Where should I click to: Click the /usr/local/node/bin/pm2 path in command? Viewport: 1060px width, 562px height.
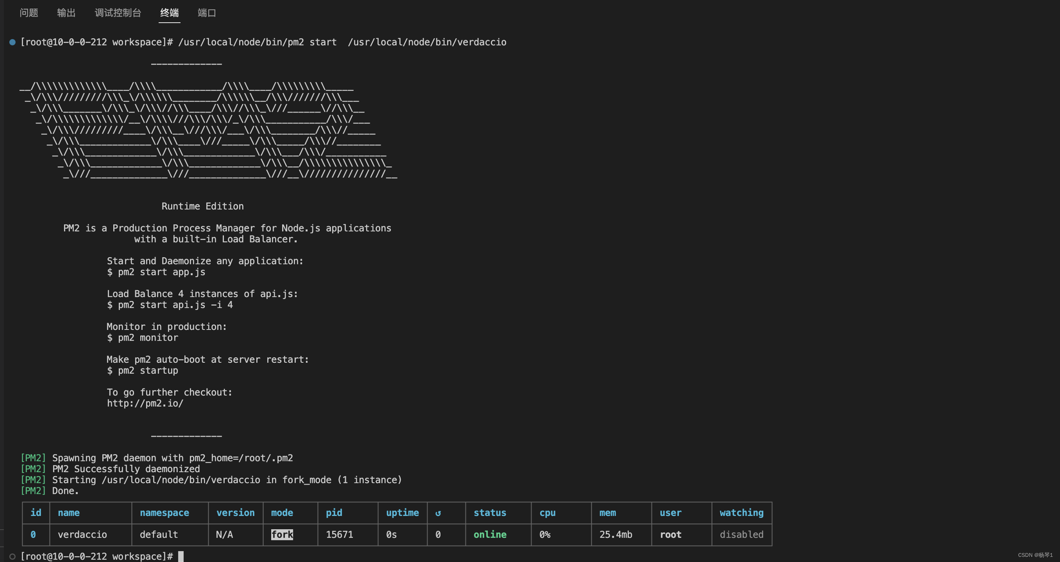pos(241,42)
